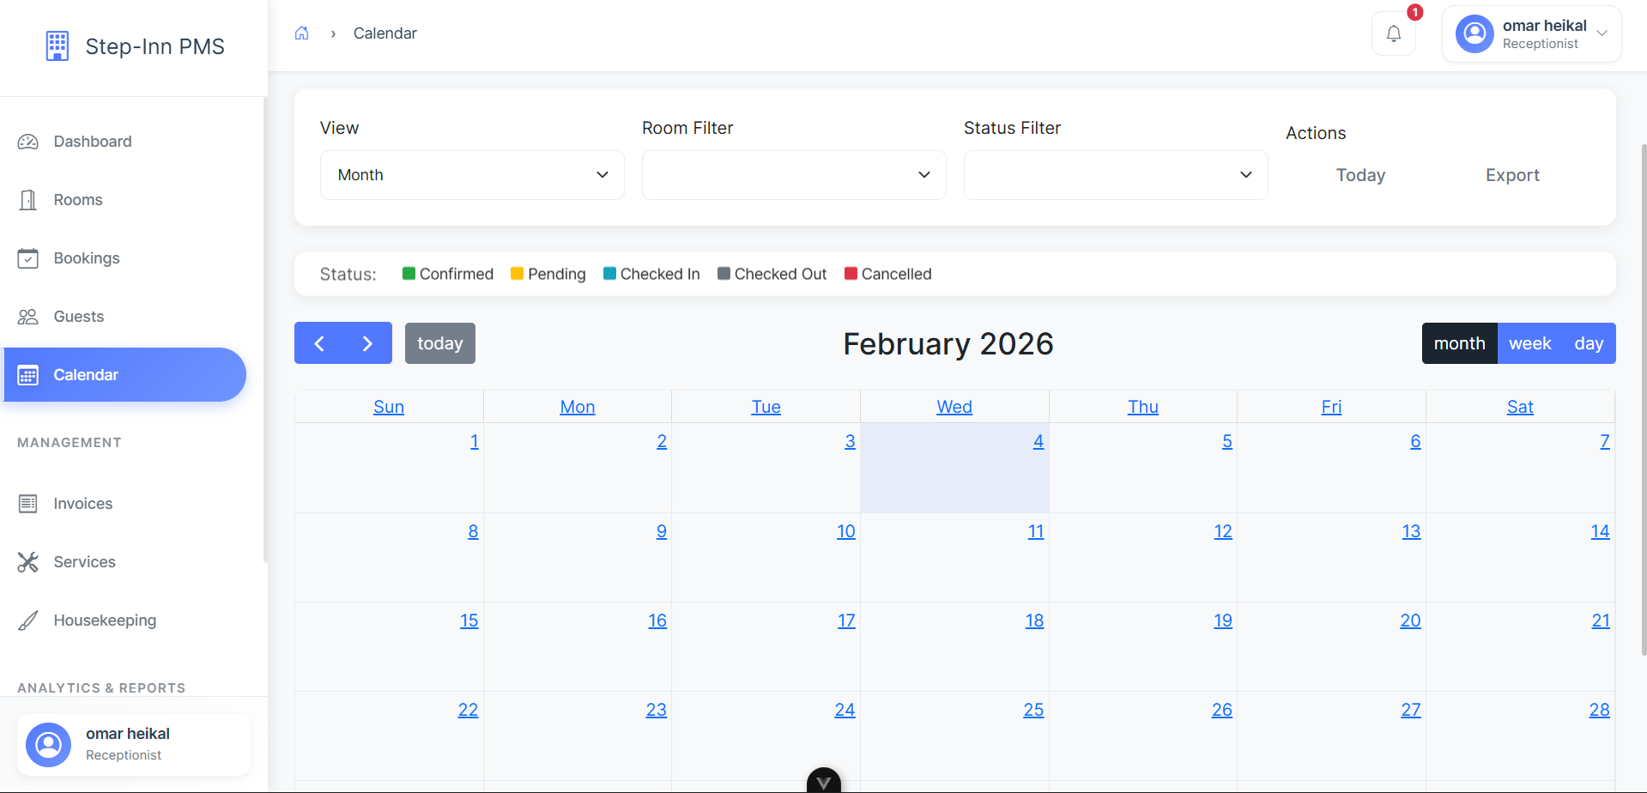Image resolution: width=1647 pixels, height=793 pixels.
Task: Select the month view toggle
Action: click(x=1459, y=343)
